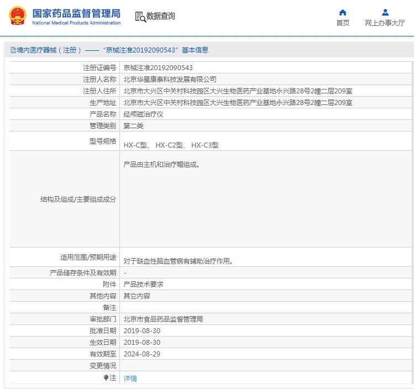Click the 其它内容 cell
Image resolution: width=414 pixels, height=389 pixels.
click(x=137, y=296)
